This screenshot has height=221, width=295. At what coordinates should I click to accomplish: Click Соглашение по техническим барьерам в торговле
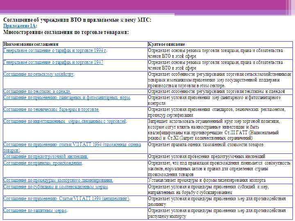(x=51, y=109)
